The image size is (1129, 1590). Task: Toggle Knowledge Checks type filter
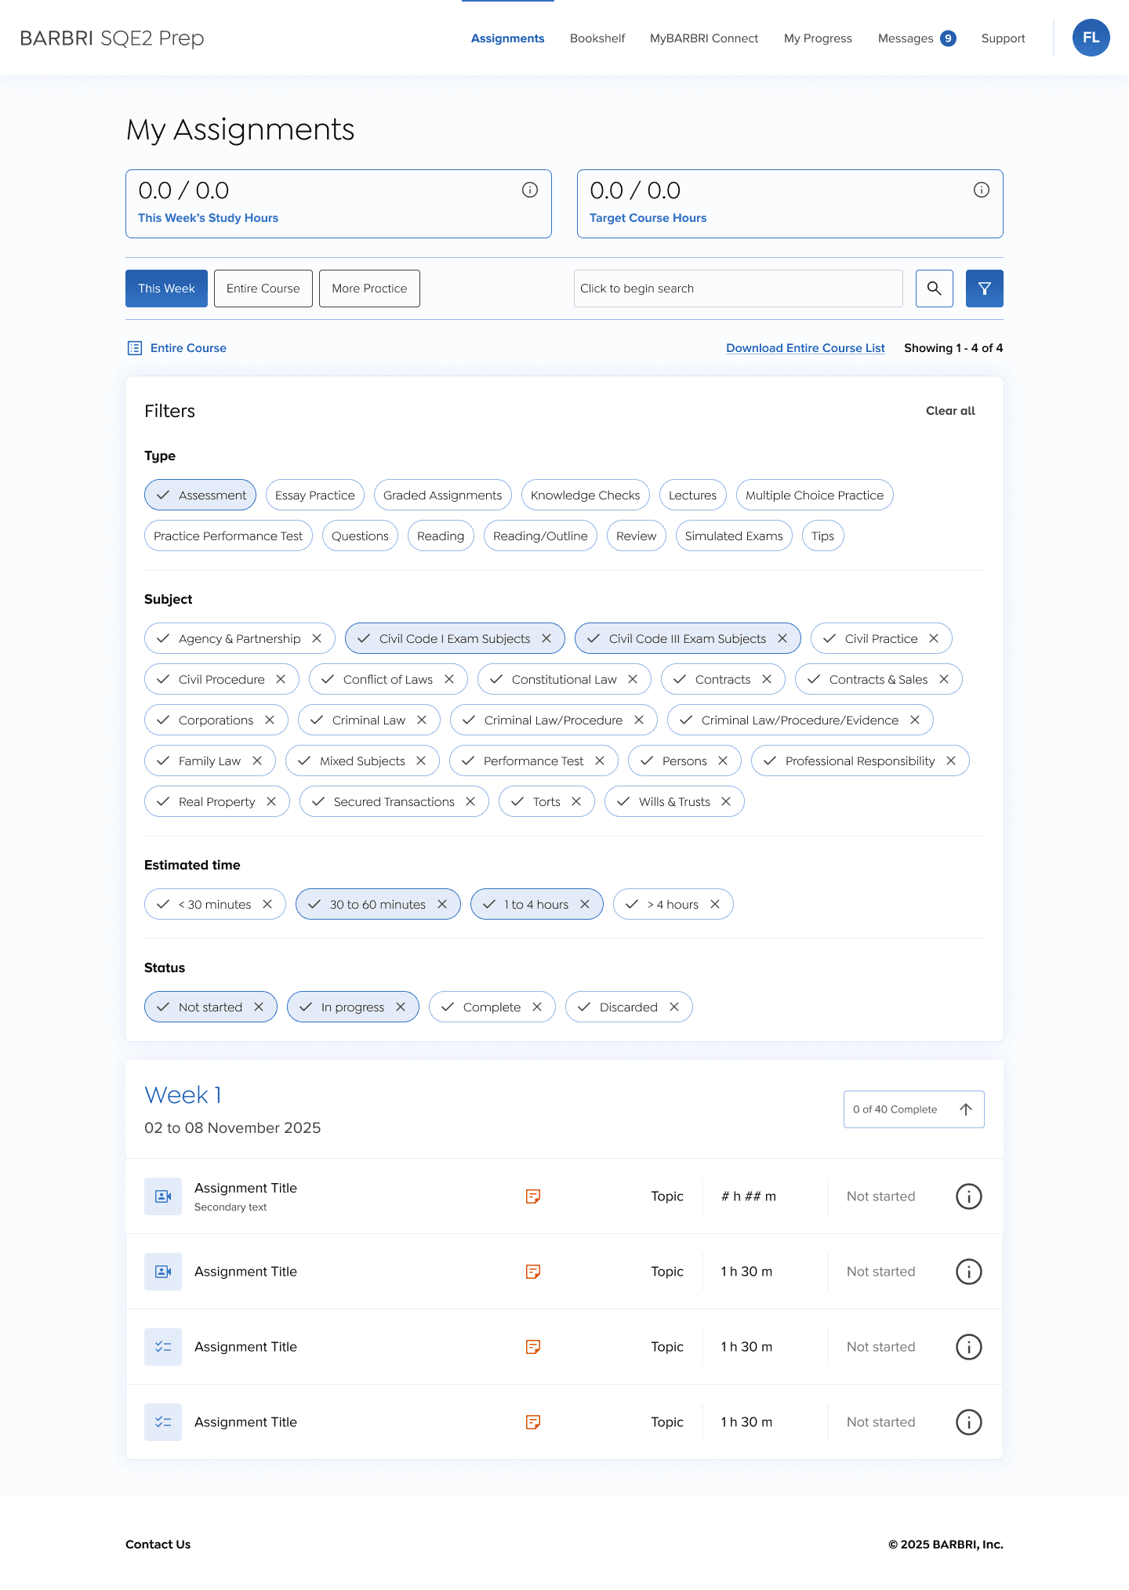coord(586,495)
